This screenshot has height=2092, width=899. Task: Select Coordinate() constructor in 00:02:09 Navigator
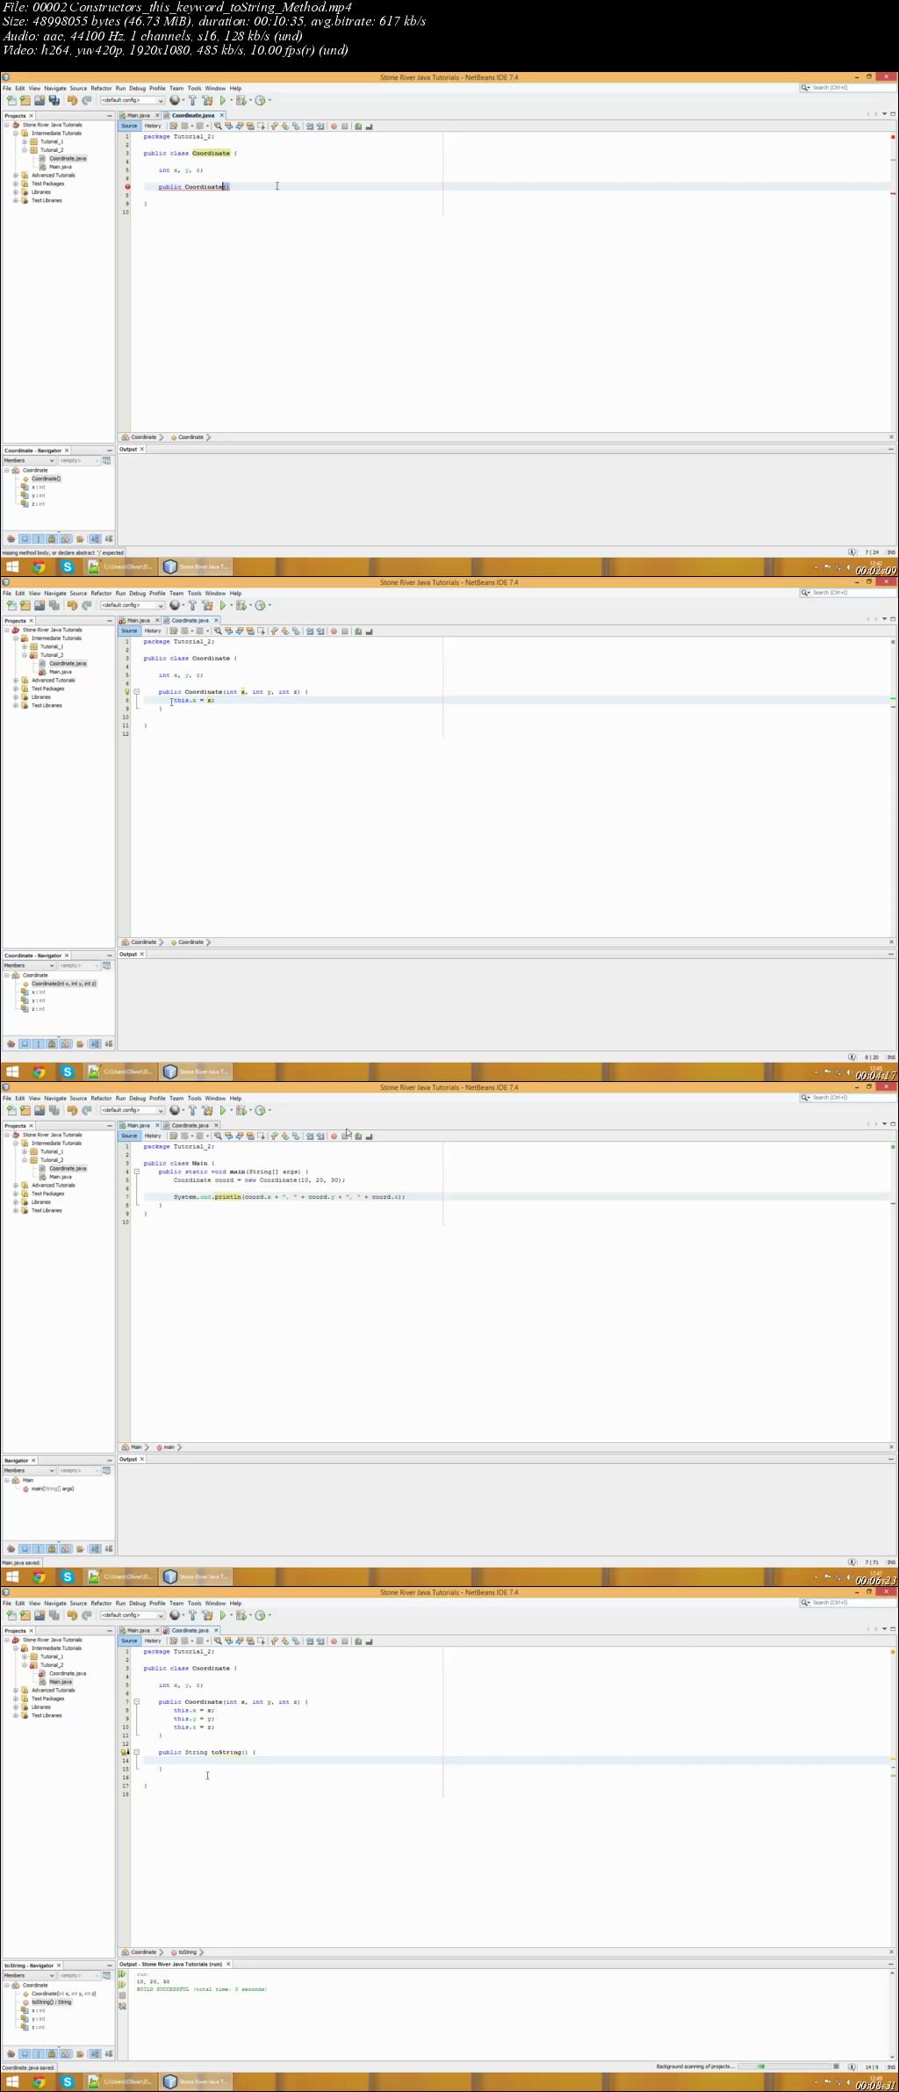pos(46,479)
